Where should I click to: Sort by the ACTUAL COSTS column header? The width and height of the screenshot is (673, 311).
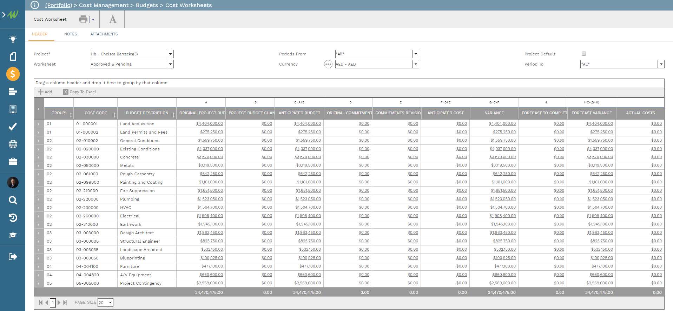click(640, 113)
